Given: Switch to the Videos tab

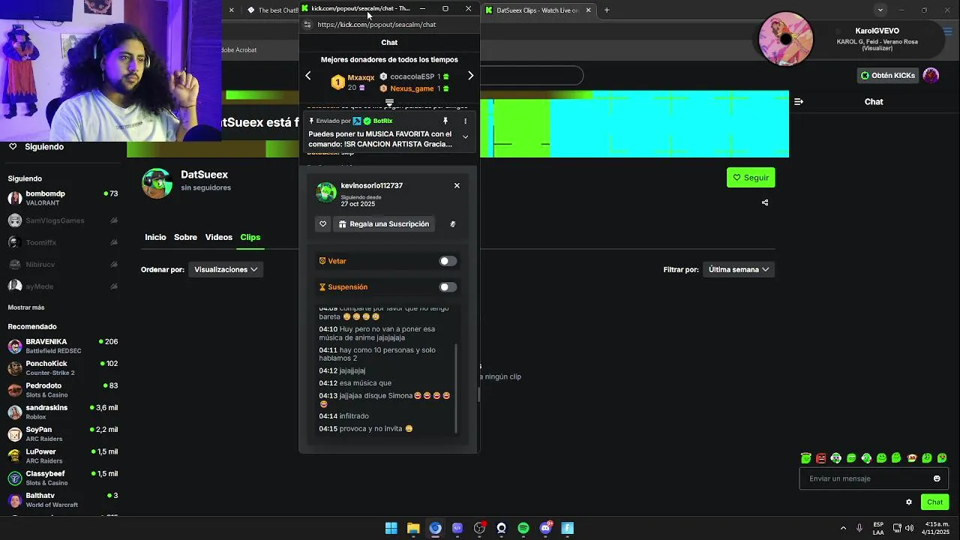Looking at the screenshot, I should pyautogui.click(x=219, y=237).
